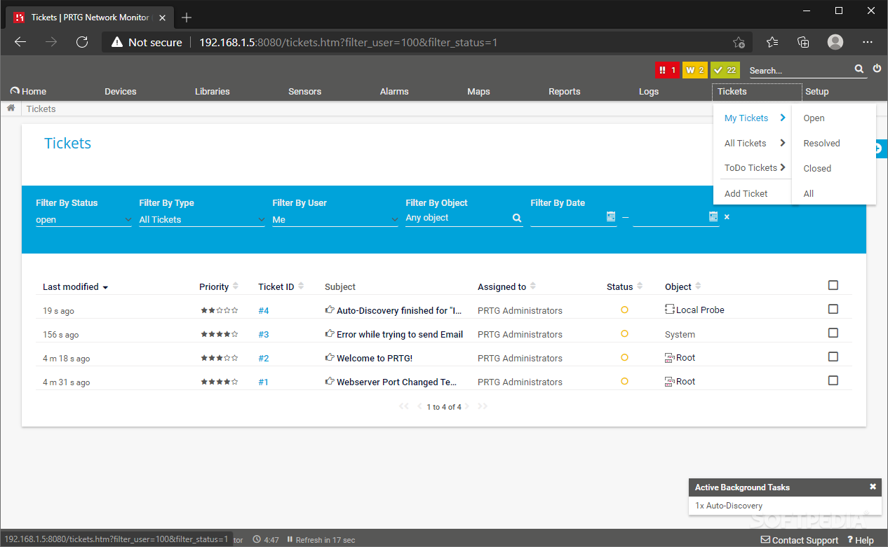Image resolution: width=888 pixels, height=547 pixels.
Task: Open the Sensors menu
Action: coord(304,91)
